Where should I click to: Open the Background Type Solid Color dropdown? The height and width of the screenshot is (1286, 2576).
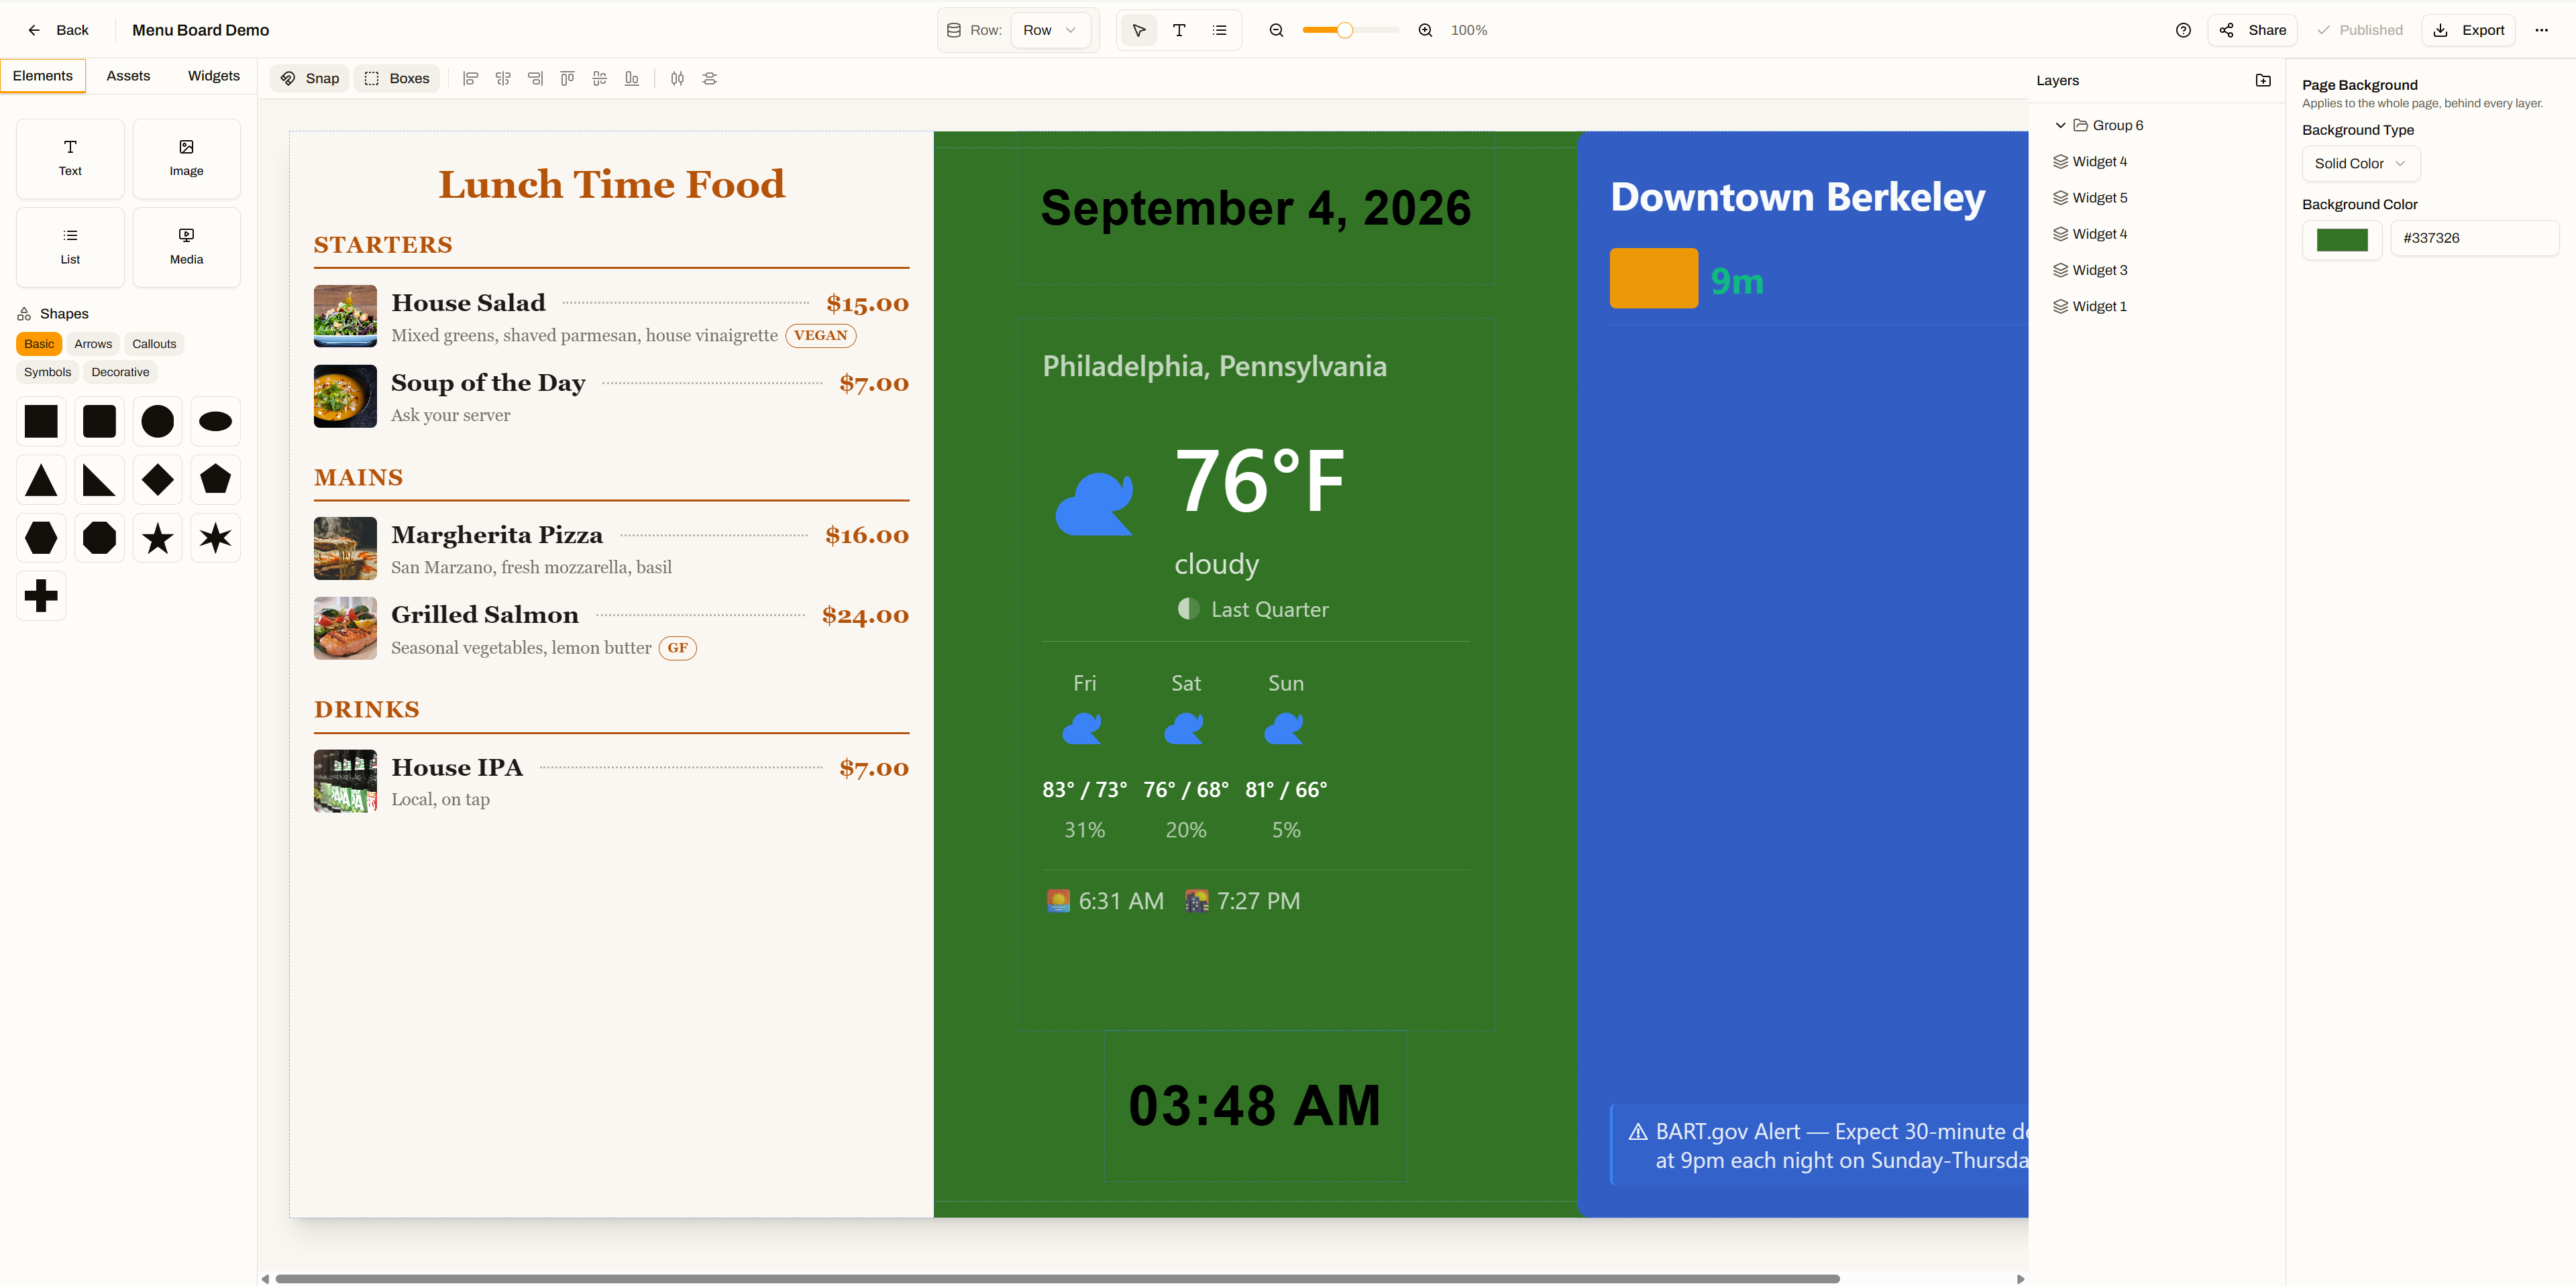coord(2360,164)
